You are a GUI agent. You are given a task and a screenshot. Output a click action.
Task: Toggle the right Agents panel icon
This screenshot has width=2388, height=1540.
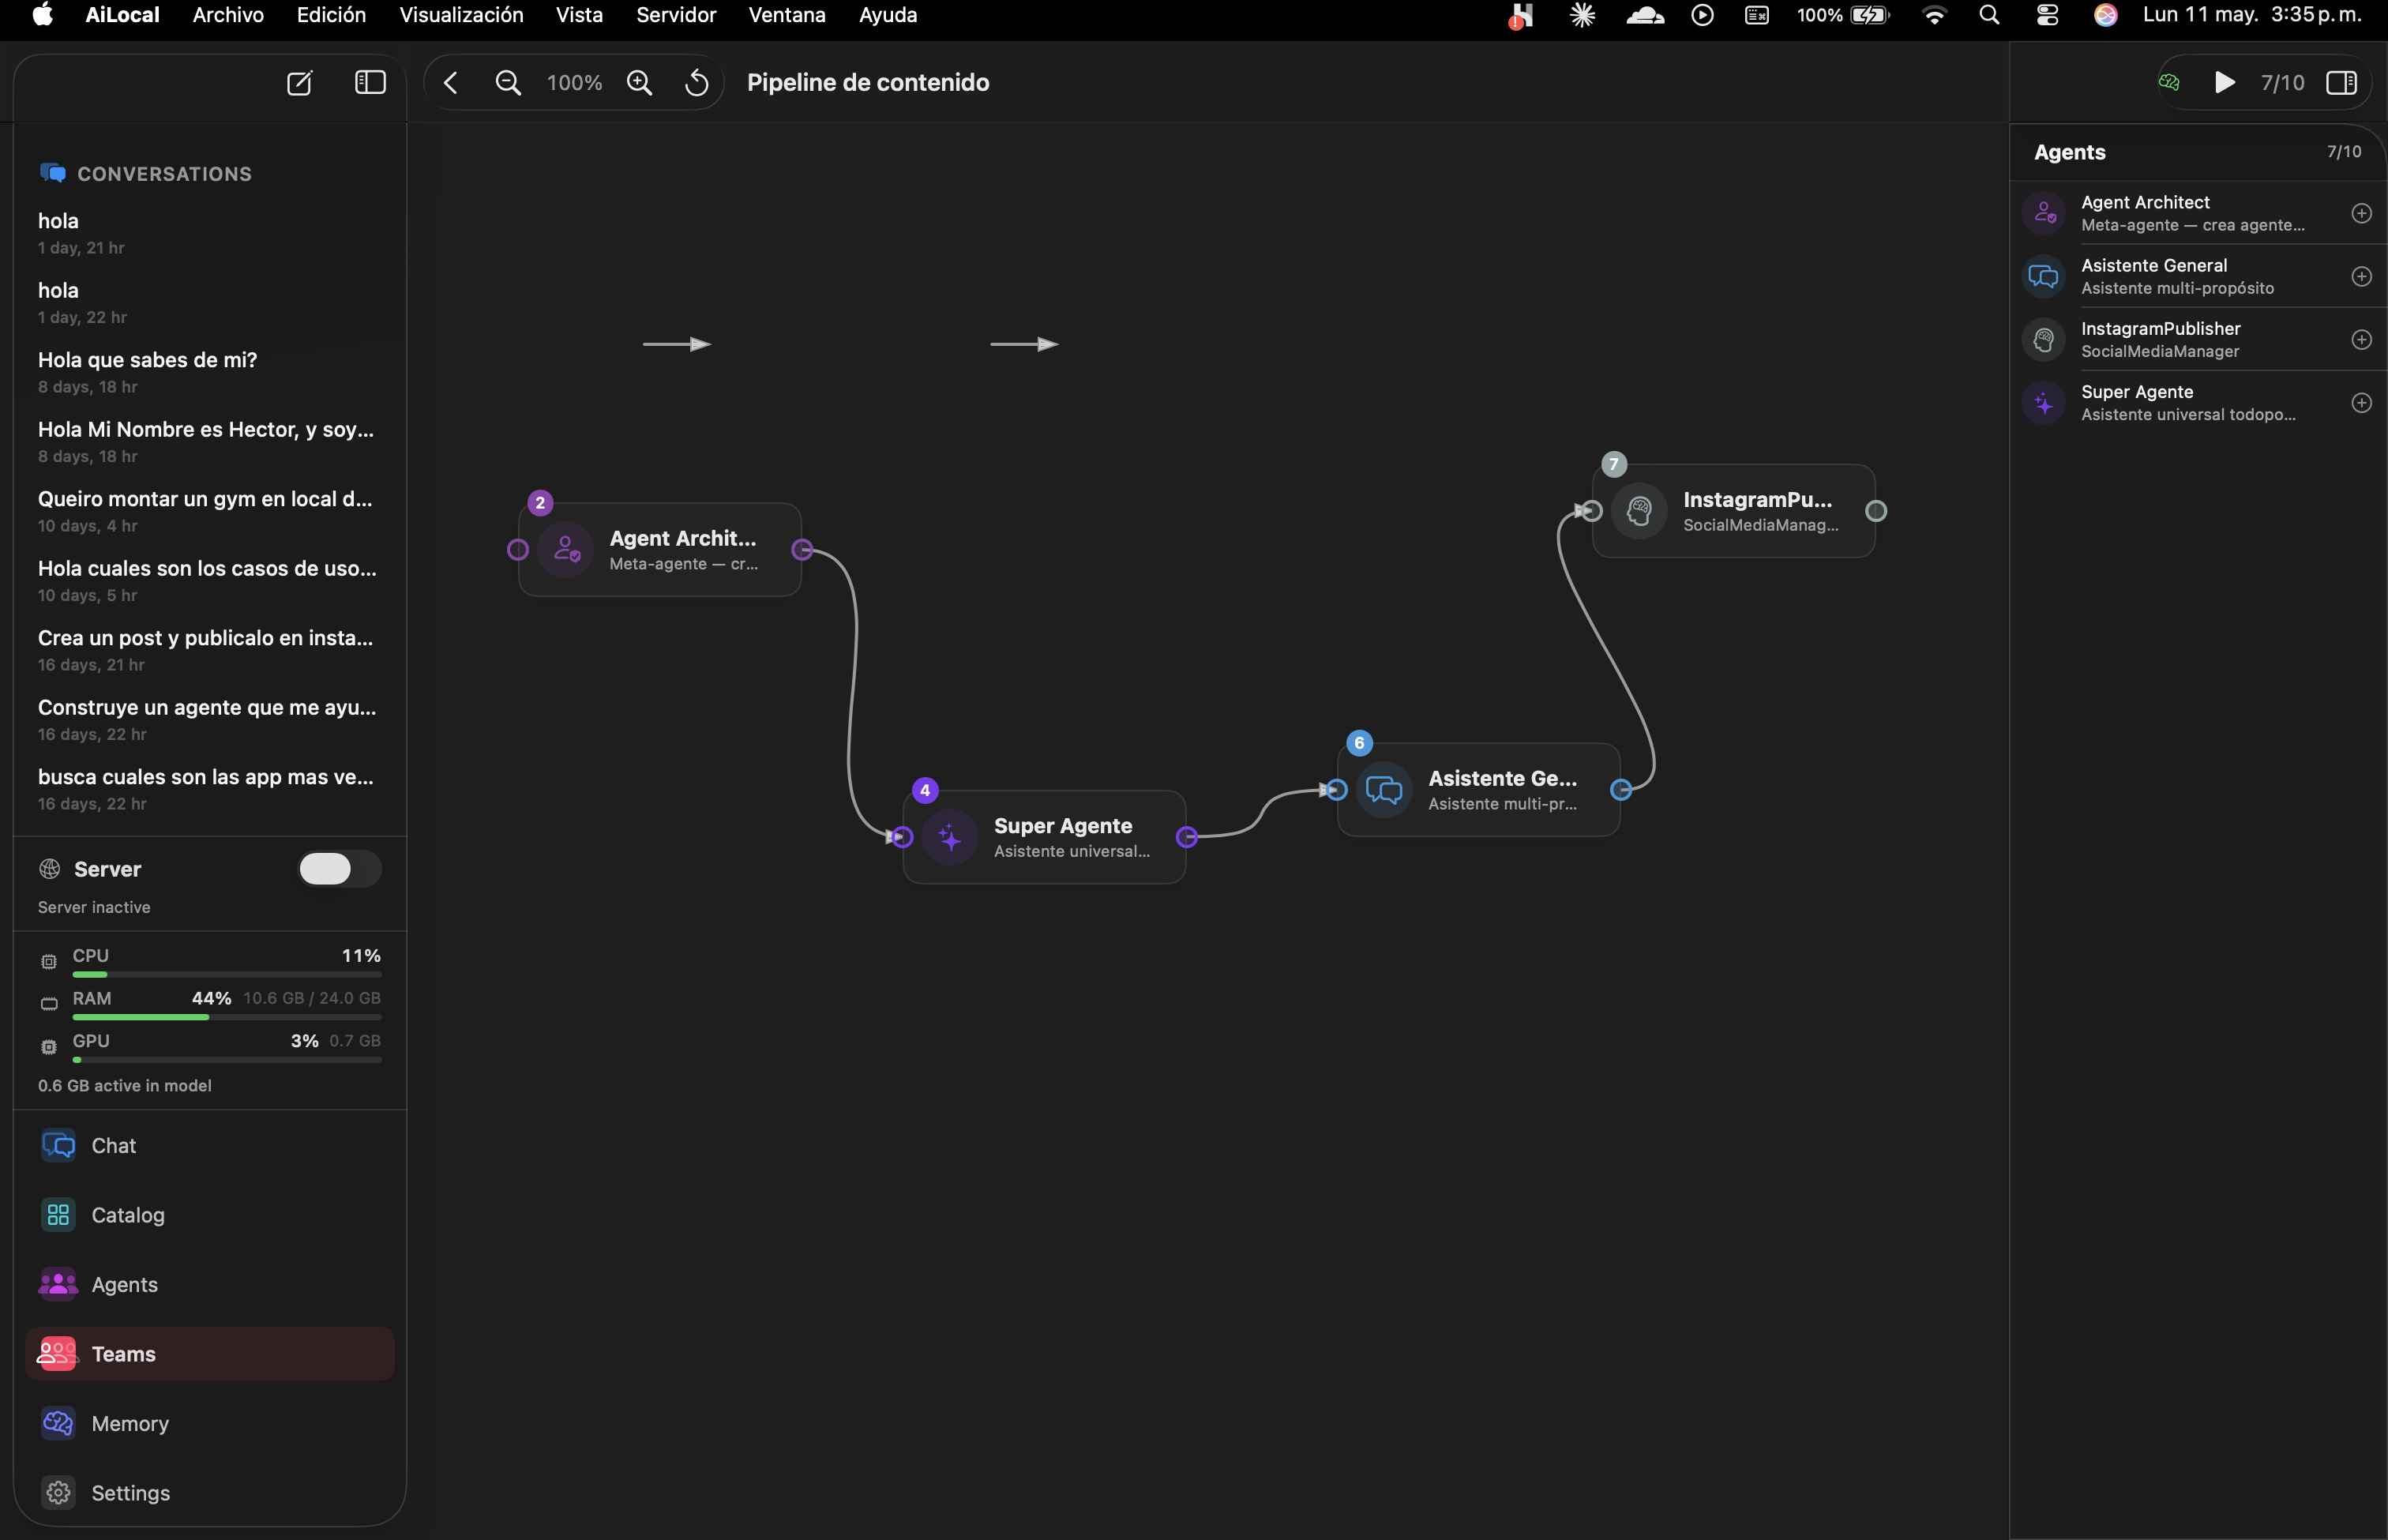(2341, 83)
